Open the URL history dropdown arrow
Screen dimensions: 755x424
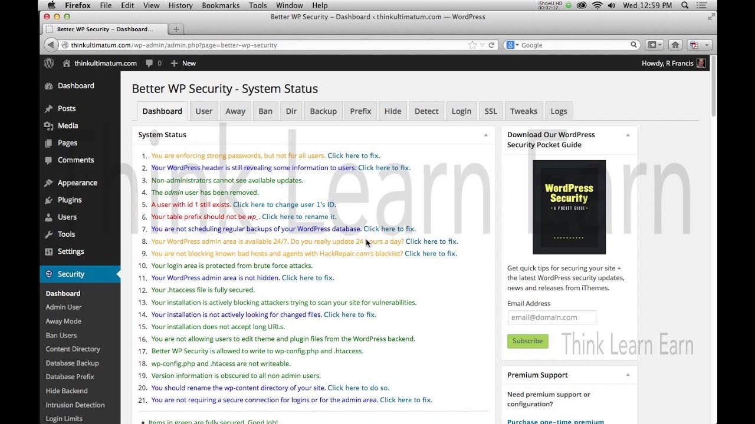pos(482,45)
